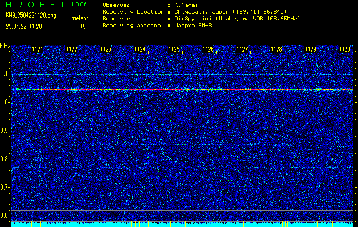Click the Receiving Location field label
Screen dimensions: 358x227
coord(133,12)
